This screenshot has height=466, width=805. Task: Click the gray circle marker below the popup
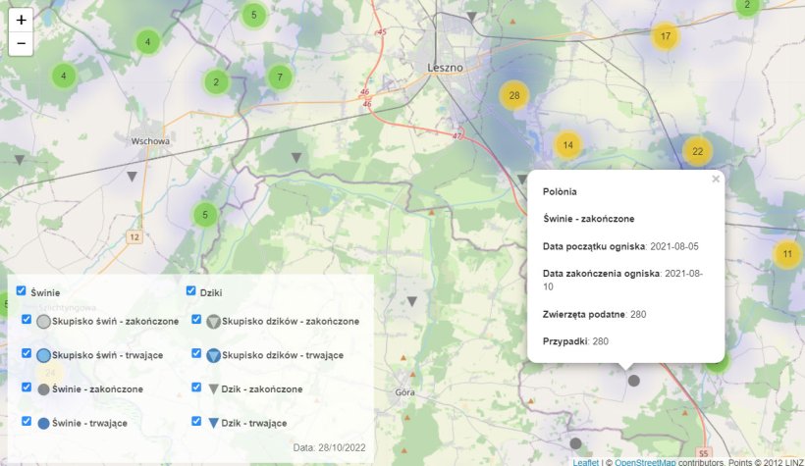[x=634, y=380]
